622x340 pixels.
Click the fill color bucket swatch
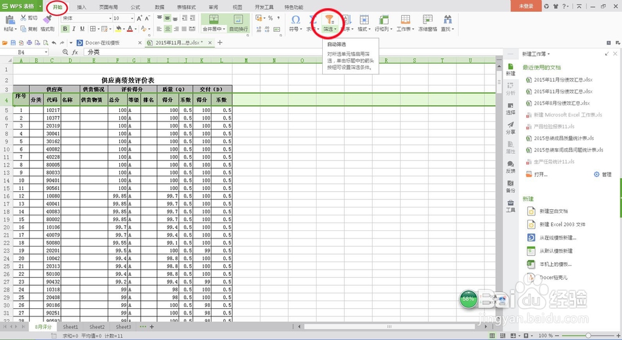point(118,29)
